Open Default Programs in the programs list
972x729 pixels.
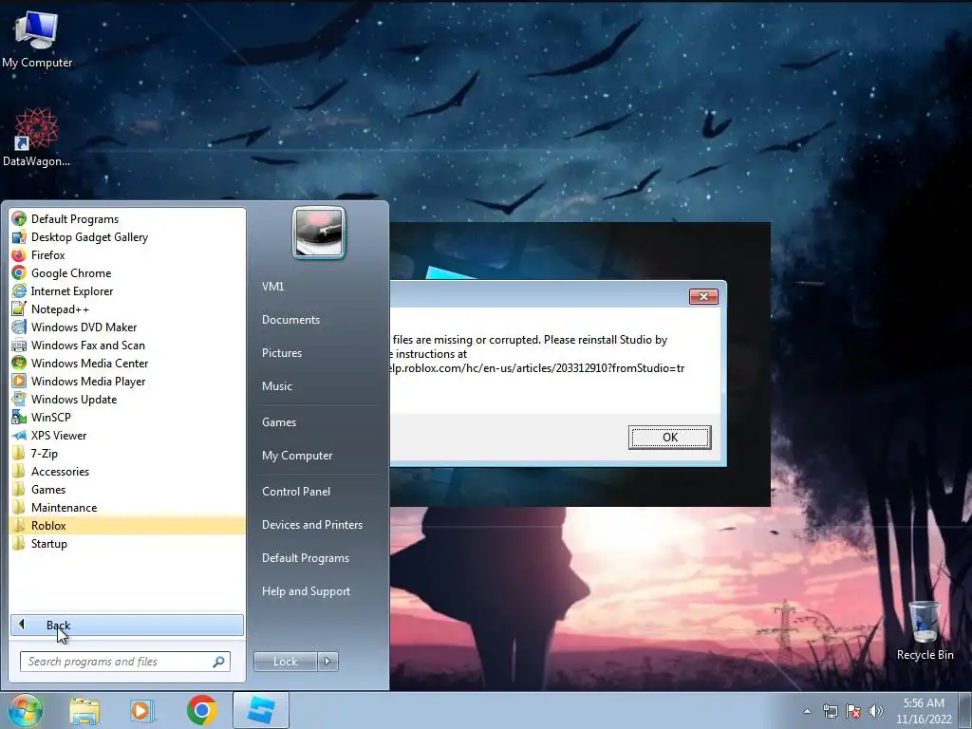click(x=127, y=219)
